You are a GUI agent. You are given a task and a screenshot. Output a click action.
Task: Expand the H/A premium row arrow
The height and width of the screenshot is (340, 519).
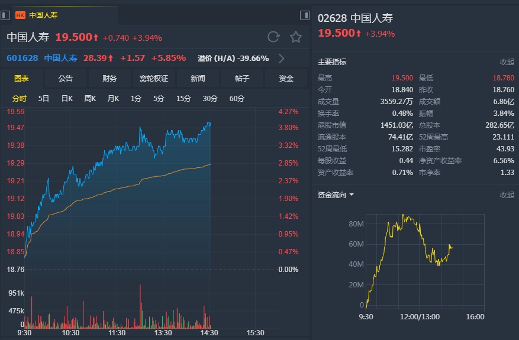[x=282, y=58]
